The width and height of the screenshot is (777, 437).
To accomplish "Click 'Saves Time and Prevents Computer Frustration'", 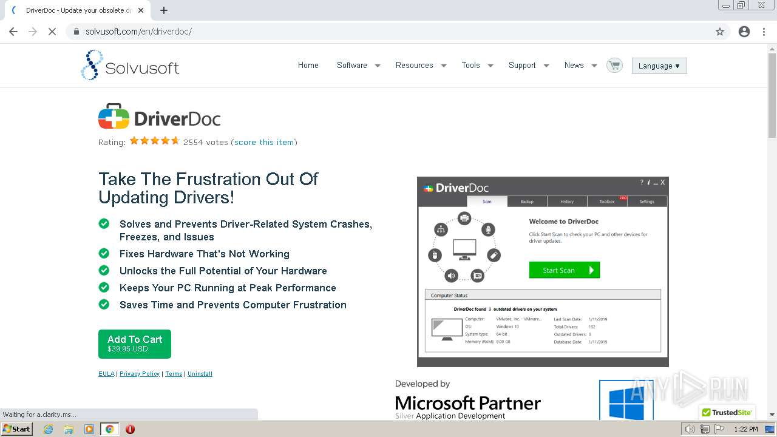I will pos(233,305).
